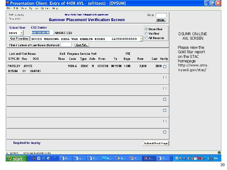Open the Edit menu
227x170 pixels.
coord(16,8)
